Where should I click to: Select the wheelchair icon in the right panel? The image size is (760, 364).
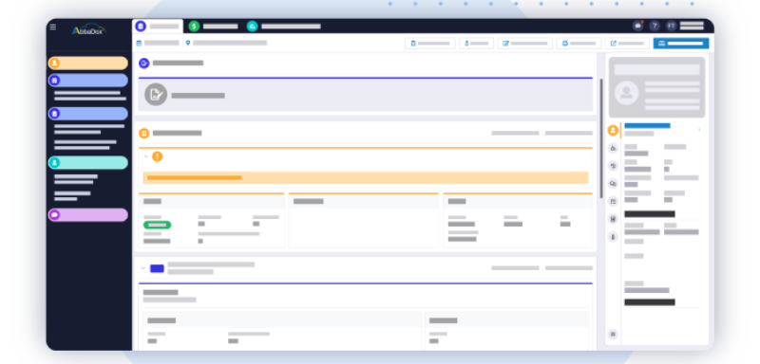click(x=613, y=149)
